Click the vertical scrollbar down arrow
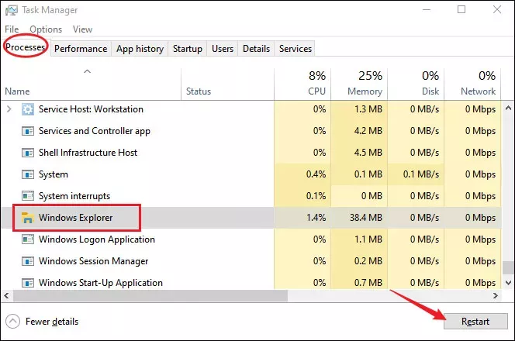This screenshot has width=515, height=341. click(508, 283)
